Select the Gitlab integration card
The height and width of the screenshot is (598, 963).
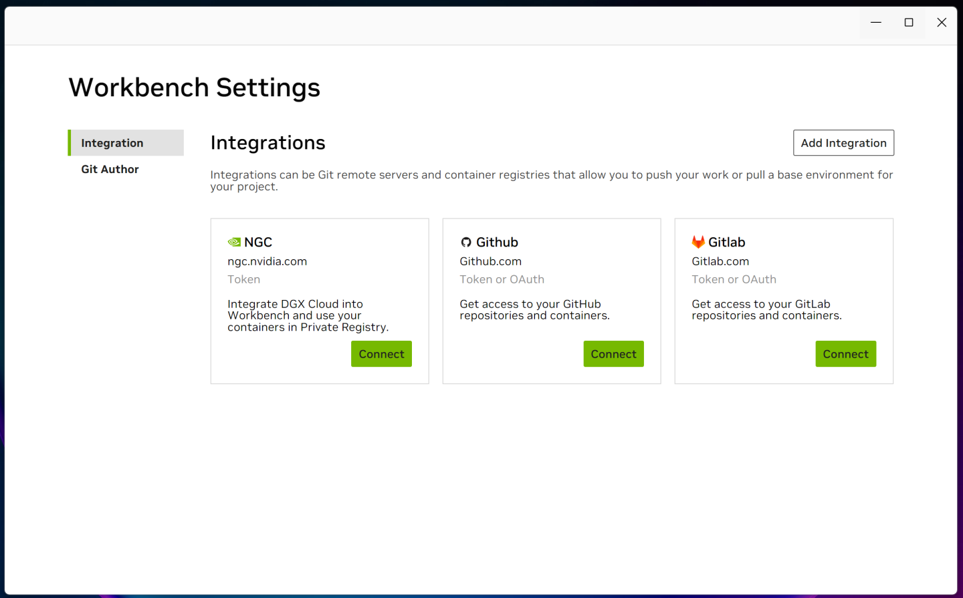point(784,301)
